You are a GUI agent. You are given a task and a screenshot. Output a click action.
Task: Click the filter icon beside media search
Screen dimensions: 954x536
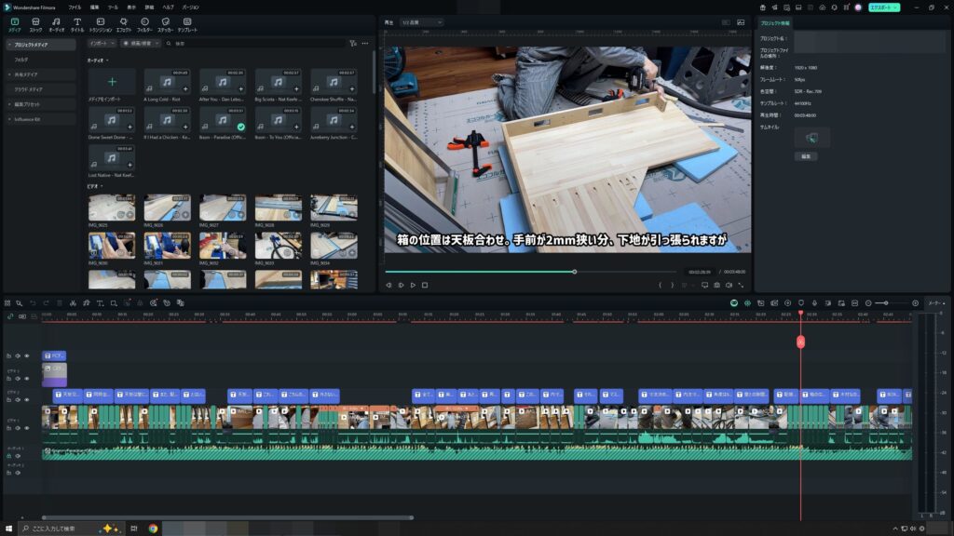352,43
